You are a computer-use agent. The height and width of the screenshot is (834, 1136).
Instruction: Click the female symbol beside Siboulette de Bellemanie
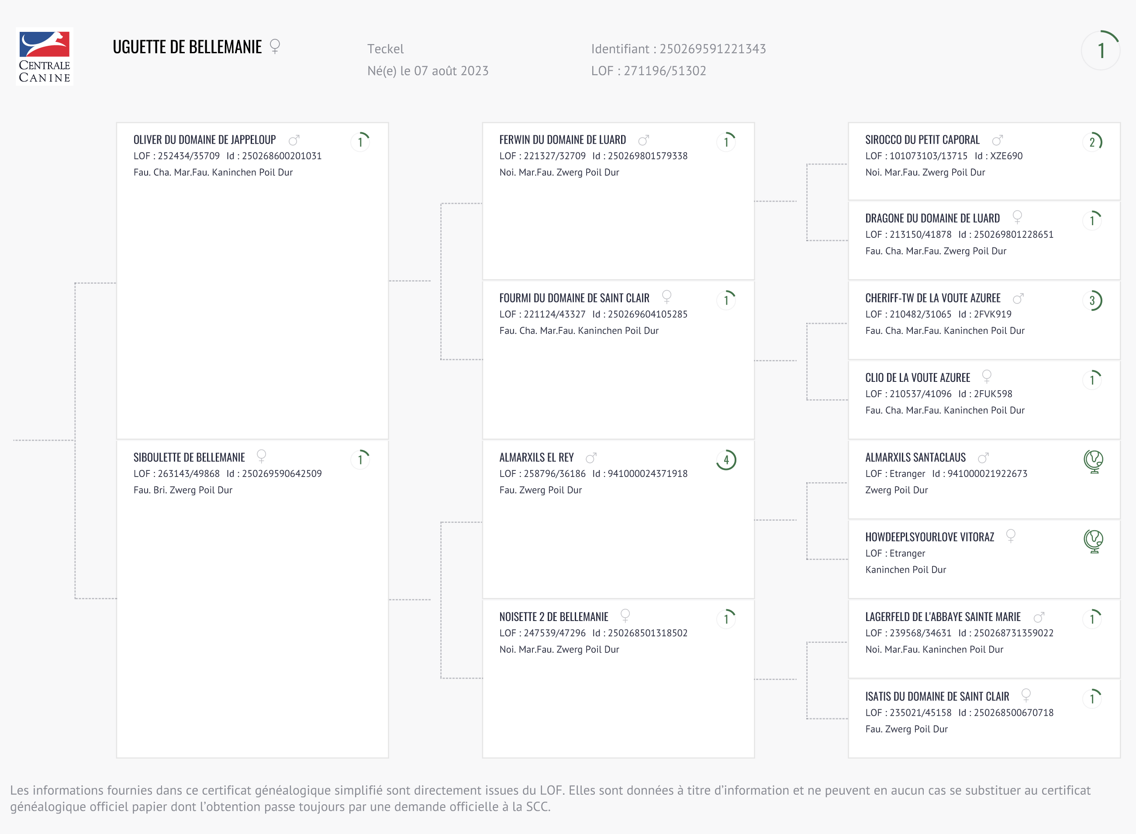coord(261,456)
